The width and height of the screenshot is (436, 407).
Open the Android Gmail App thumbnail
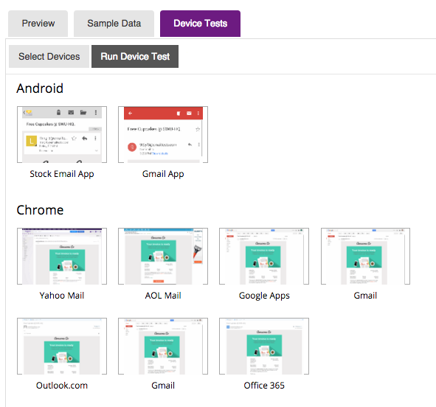[163, 134]
